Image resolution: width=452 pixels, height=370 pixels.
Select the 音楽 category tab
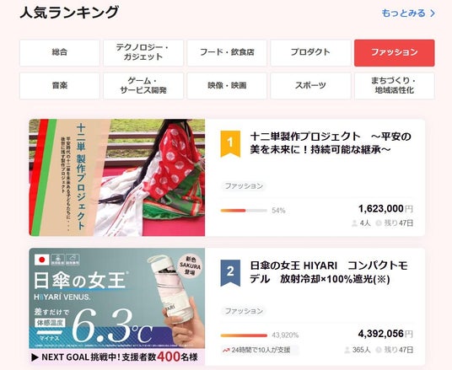[x=60, y=86]
